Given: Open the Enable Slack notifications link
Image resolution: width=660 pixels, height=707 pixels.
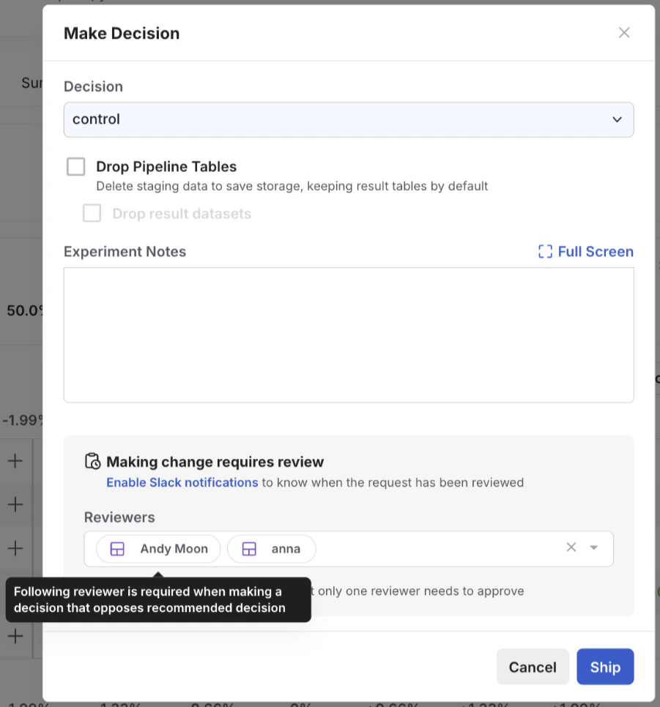Looking at the screenshot, I should click(182, 482).
